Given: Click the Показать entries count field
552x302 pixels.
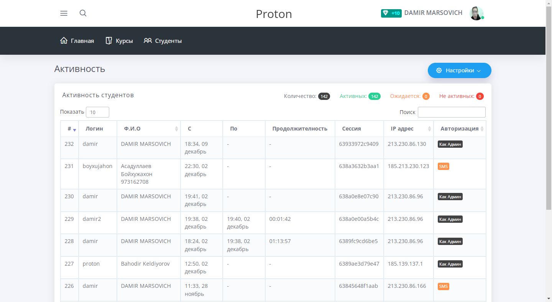Looking at the screenshot, I should click(97, 112).
